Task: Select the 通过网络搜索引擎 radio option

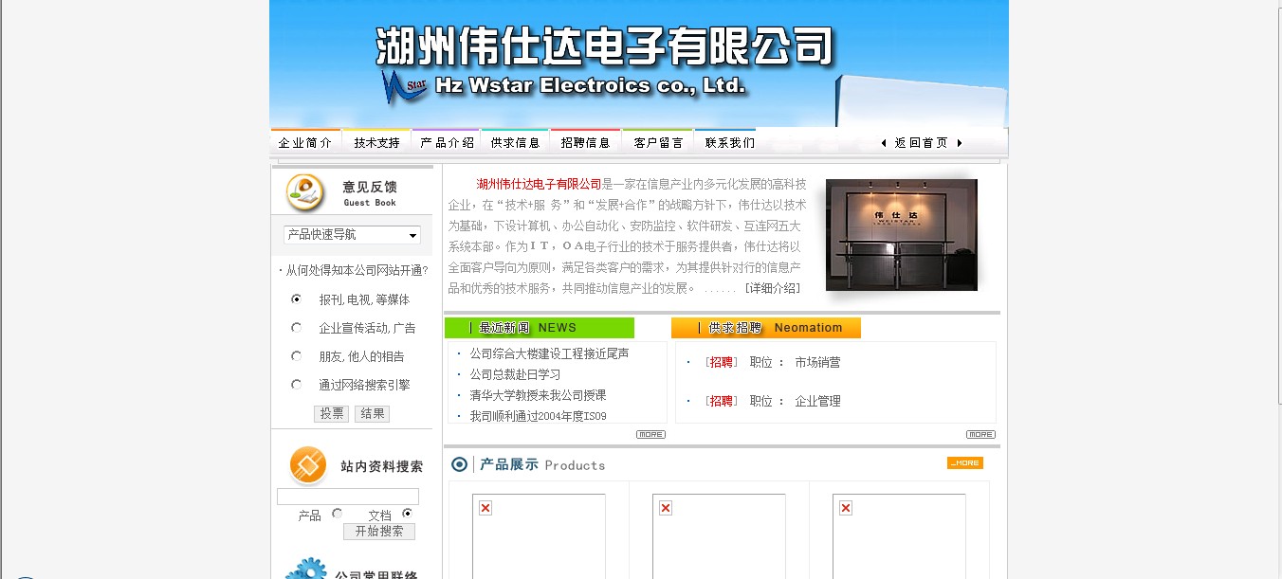Action: pyautogui.click(x=297, y=385)
